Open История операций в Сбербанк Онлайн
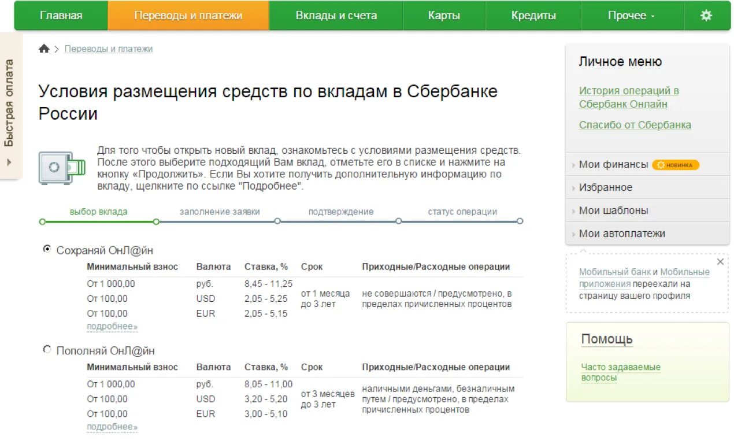This screenshot has height=444, width=734. tap(629, 98)
